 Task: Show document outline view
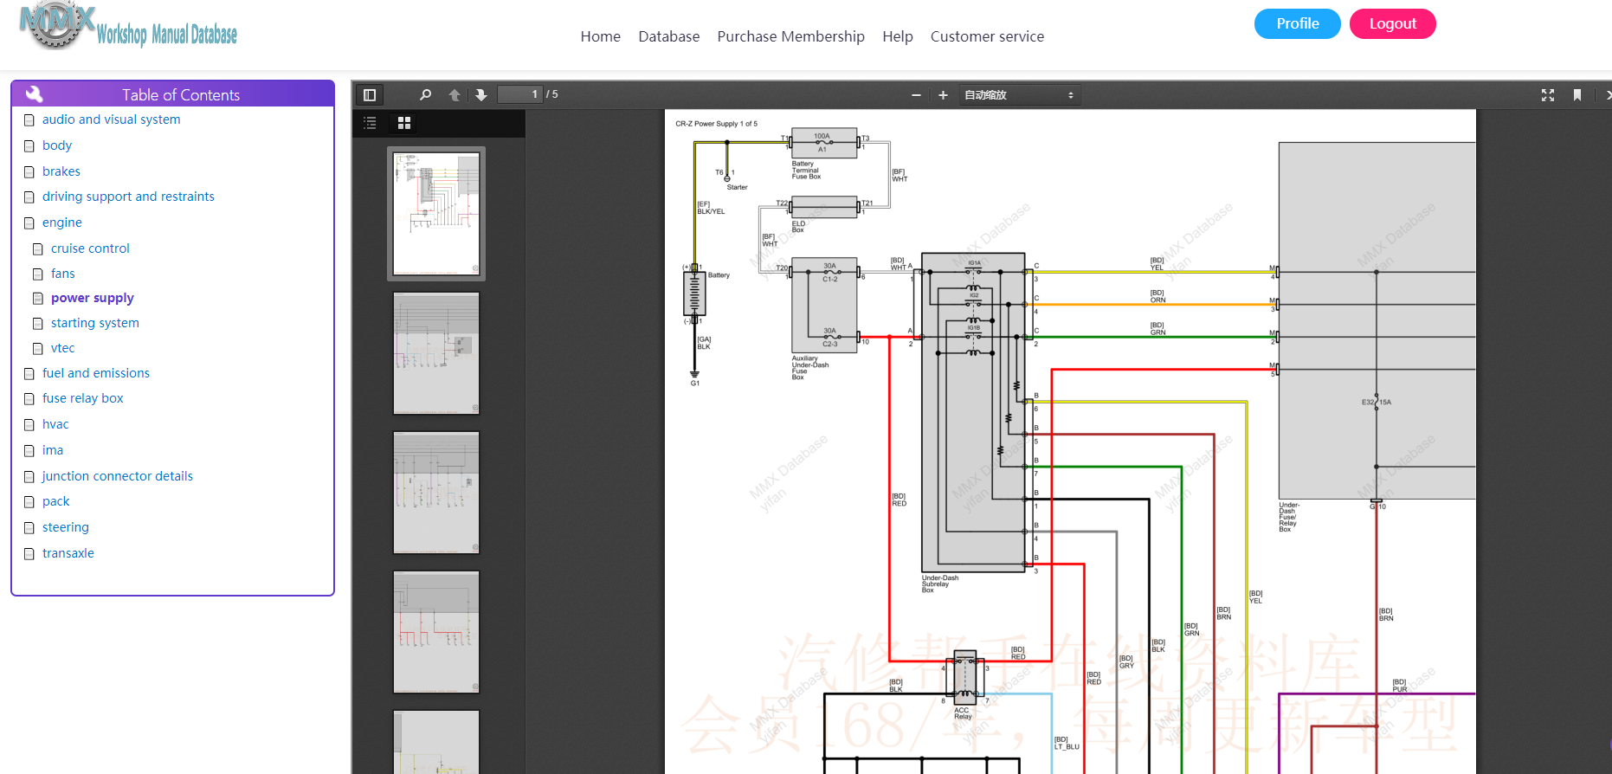(371, 123)
